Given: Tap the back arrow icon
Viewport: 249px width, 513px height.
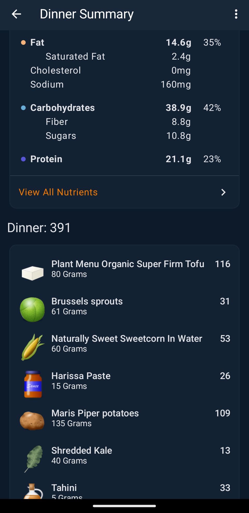Looking at the screenshot, I should (x=16, y=14).
